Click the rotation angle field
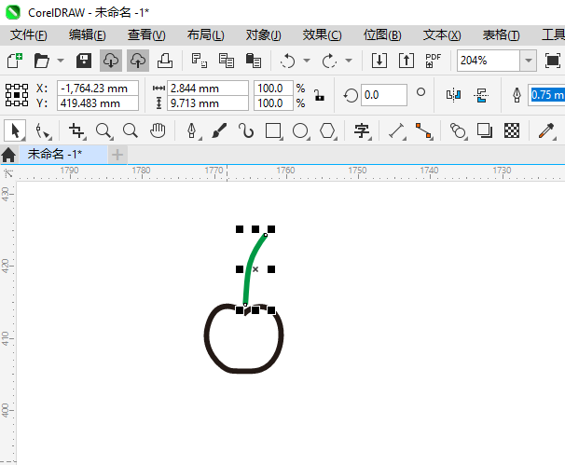This screenshot has width=565, height=465. tap(384, 95)
